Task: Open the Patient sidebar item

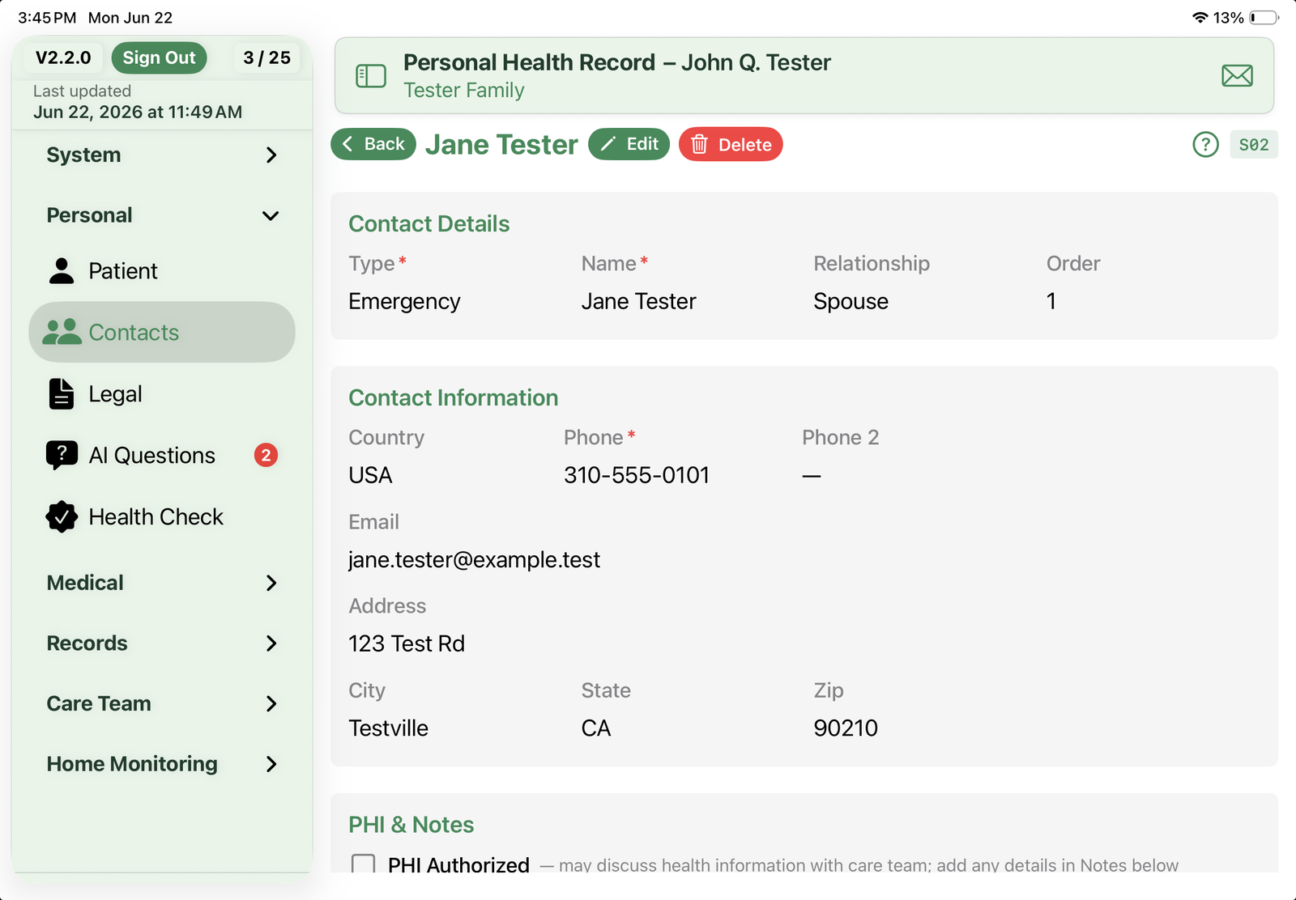Action: (162, 271)
